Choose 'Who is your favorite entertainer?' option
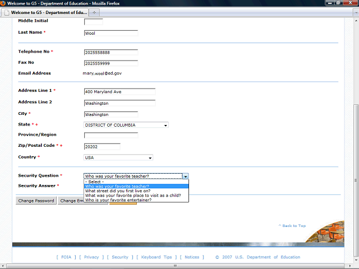 tap(136, 200)
